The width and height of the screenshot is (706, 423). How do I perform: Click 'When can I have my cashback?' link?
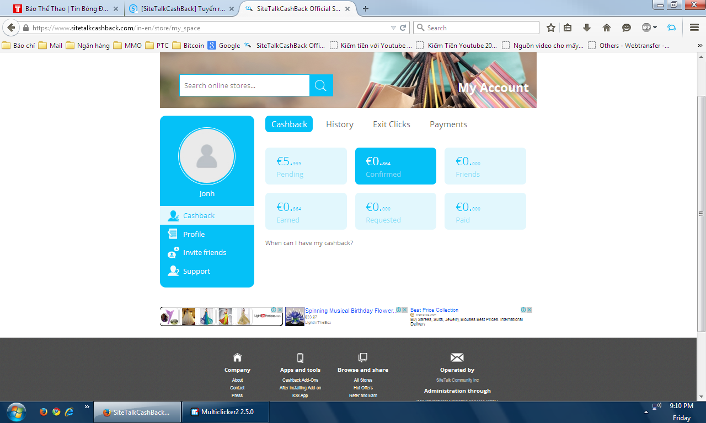click(x=309, y=243)
